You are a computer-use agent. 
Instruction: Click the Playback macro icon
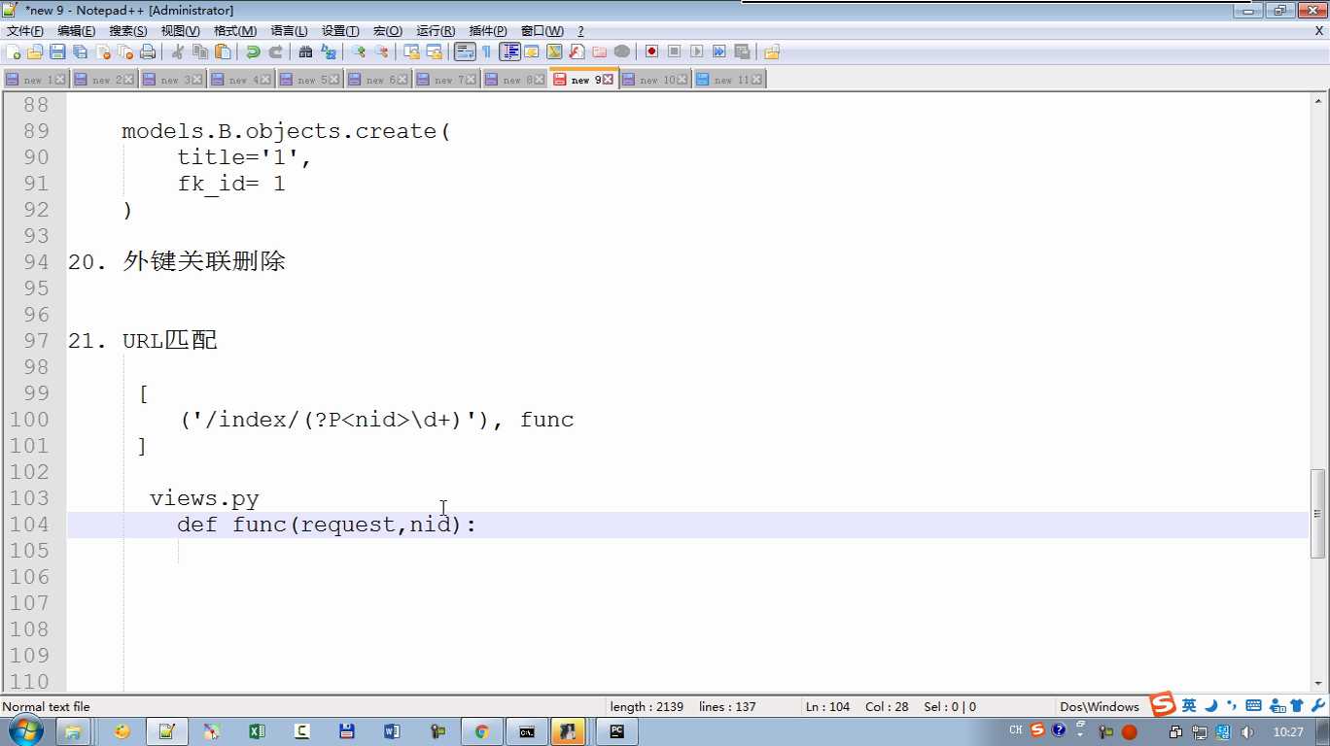pos(696,51)
